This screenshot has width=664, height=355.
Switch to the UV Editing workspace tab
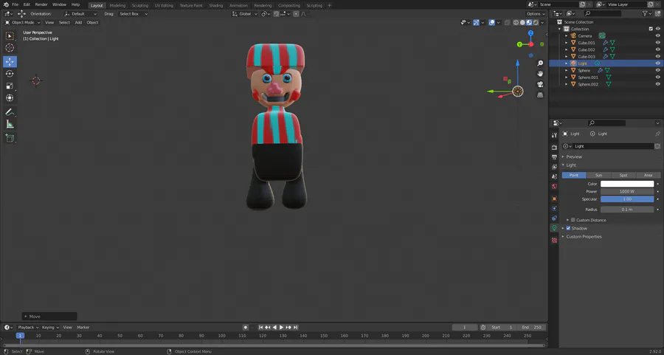pyautogui.click(x=164, y=5)
